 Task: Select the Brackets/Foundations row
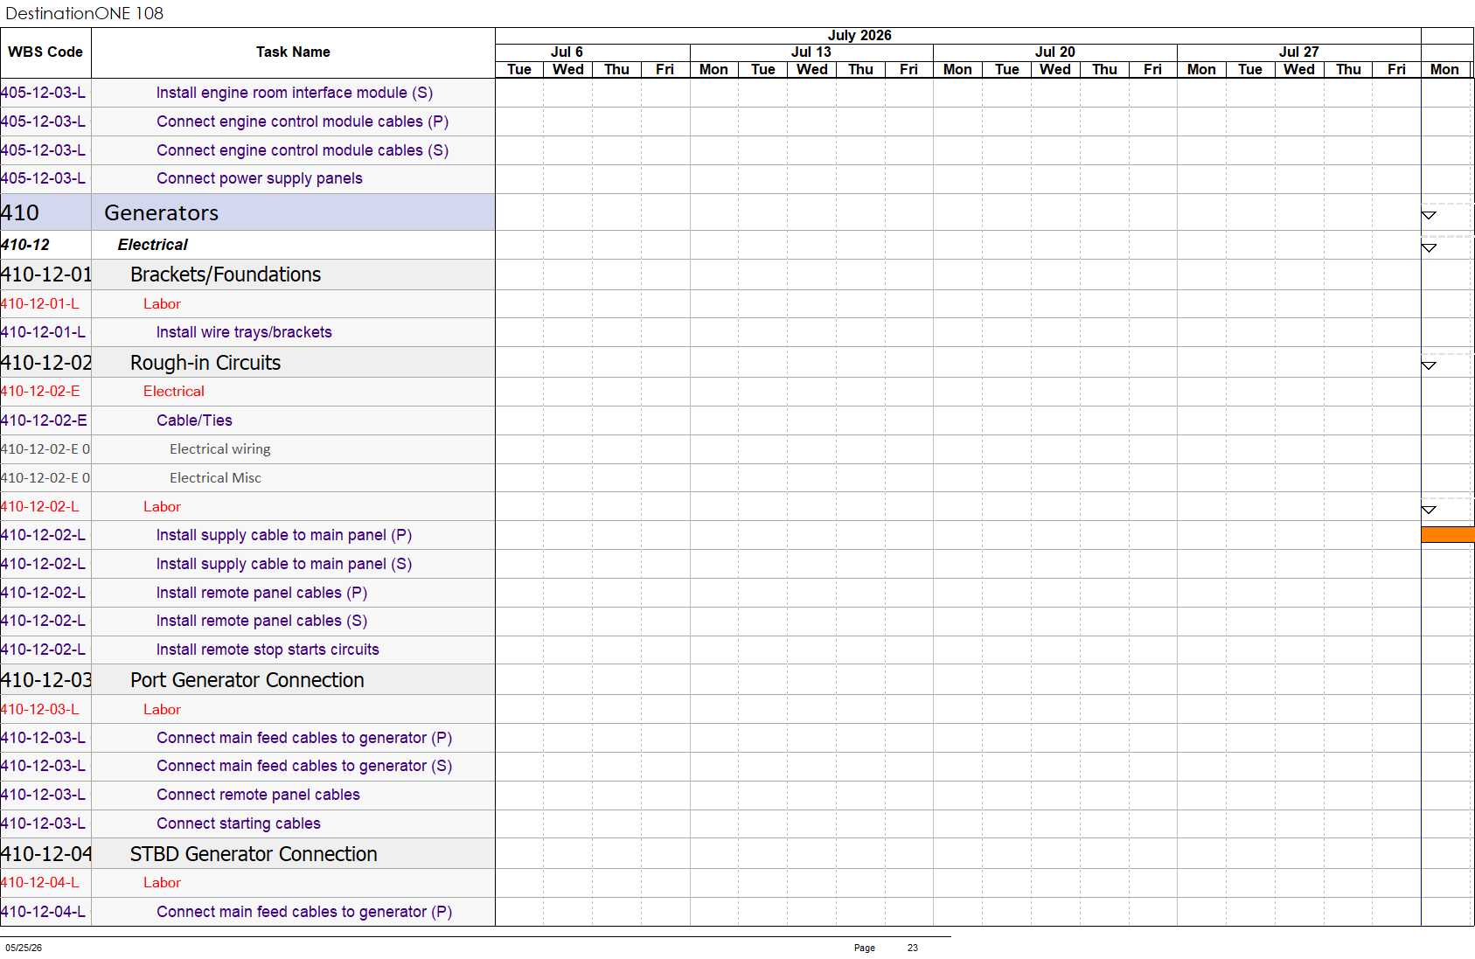pos(247,274)
